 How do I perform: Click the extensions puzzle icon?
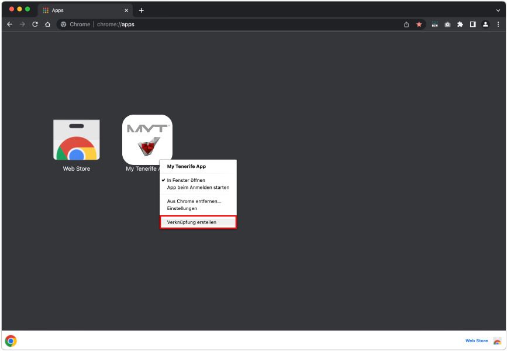tap(460, 25)
